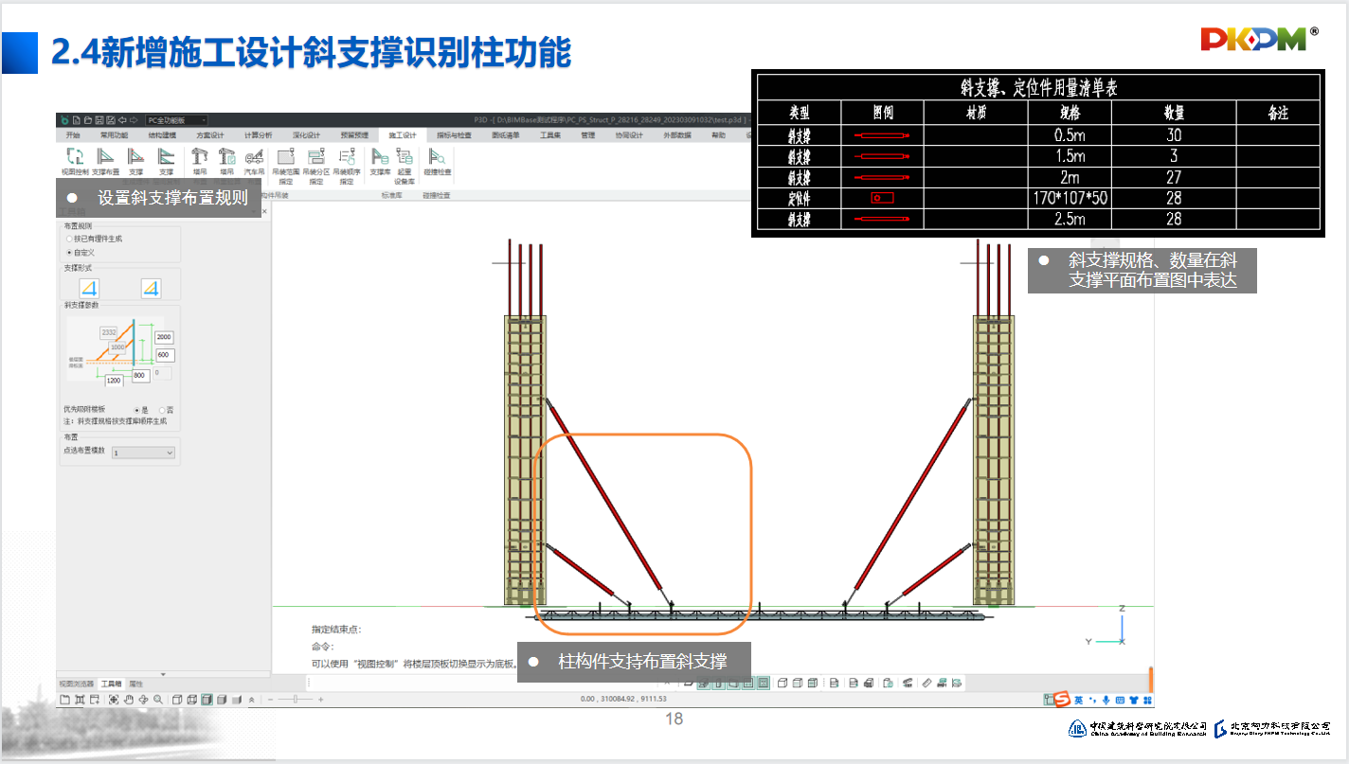
Task: Open the 协同设计 ribbon tab
Action: [x=628, y=135]
